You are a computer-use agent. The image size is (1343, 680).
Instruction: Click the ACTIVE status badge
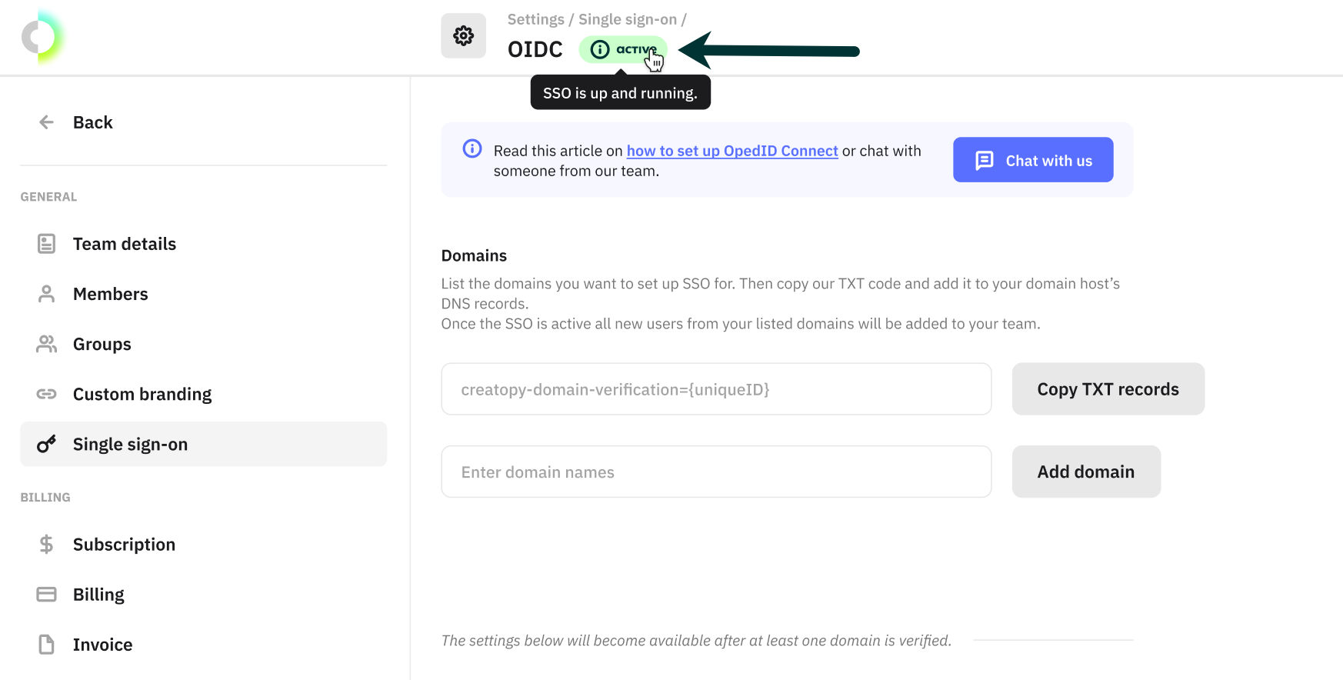623,50
